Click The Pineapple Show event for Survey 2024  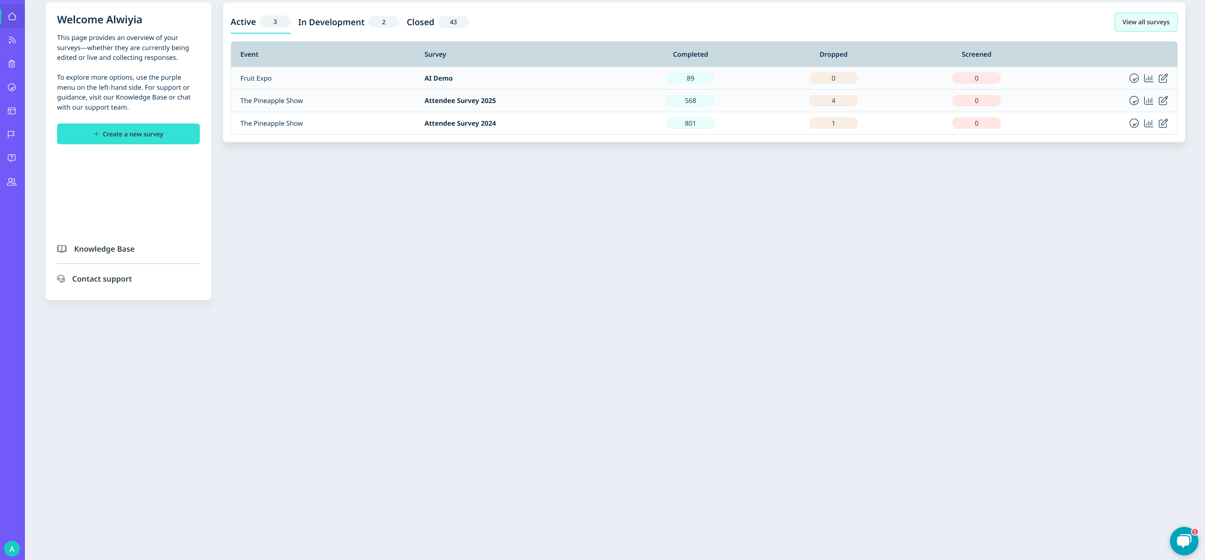[x=271, y=123]
